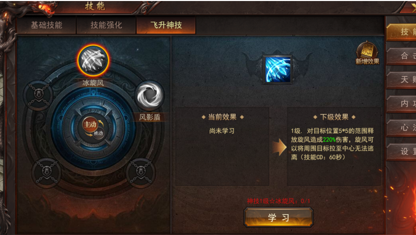Image resolution: width=416 pixels, height=235 pixels.
Task: Click the locked skill slot at lower right
Action: point(141,172)
